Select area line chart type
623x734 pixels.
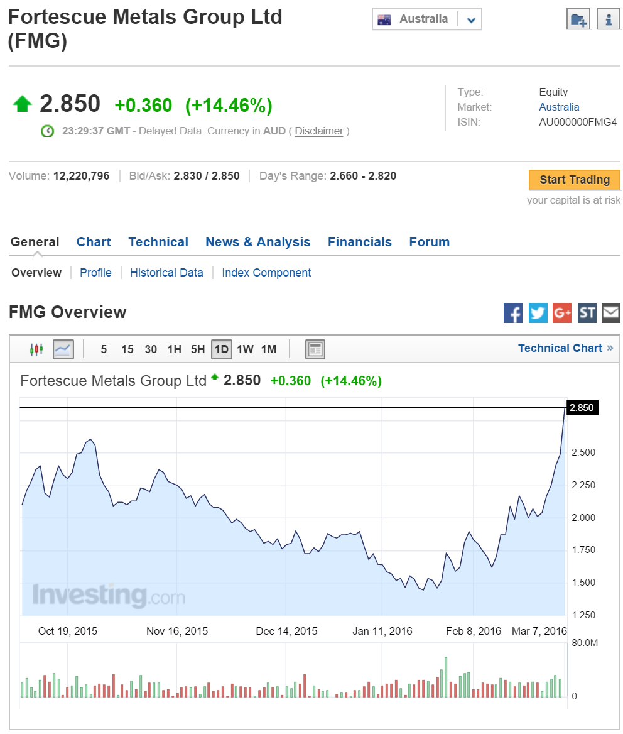[63, 349]
